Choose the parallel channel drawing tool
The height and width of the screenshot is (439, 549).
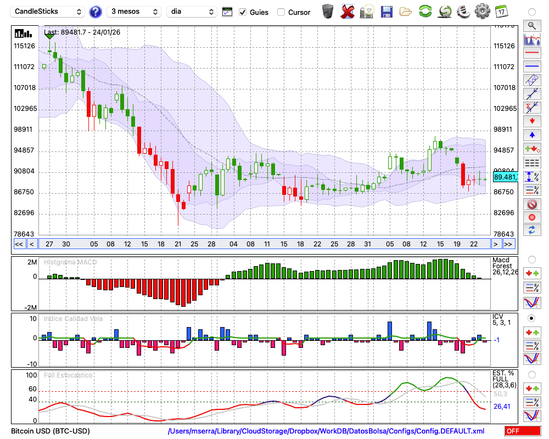tap(531, 80)
